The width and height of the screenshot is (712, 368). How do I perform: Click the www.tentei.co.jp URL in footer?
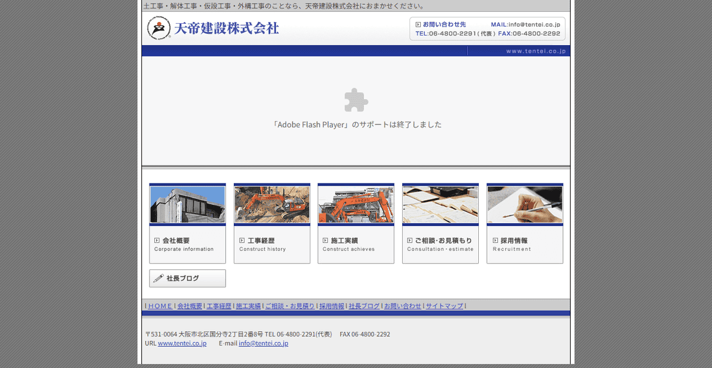click(x=182, y=342)
